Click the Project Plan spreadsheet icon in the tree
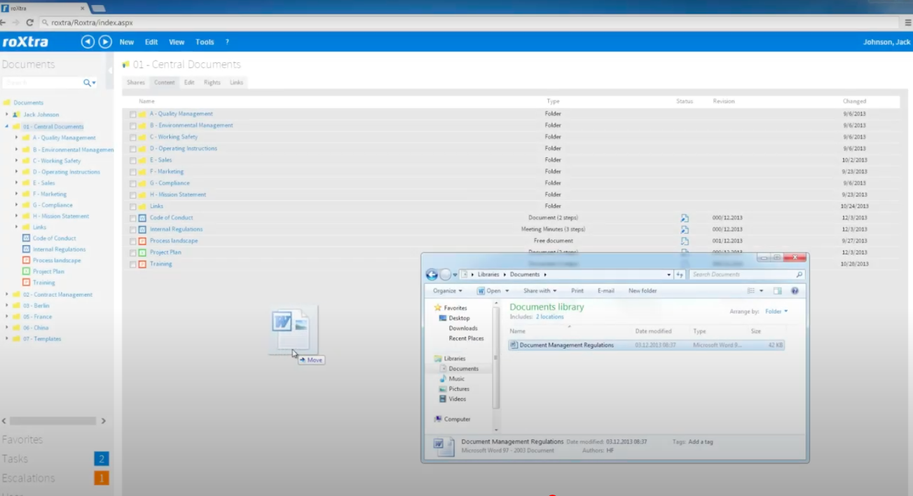 pyautogui.click(x=26, y=271)
